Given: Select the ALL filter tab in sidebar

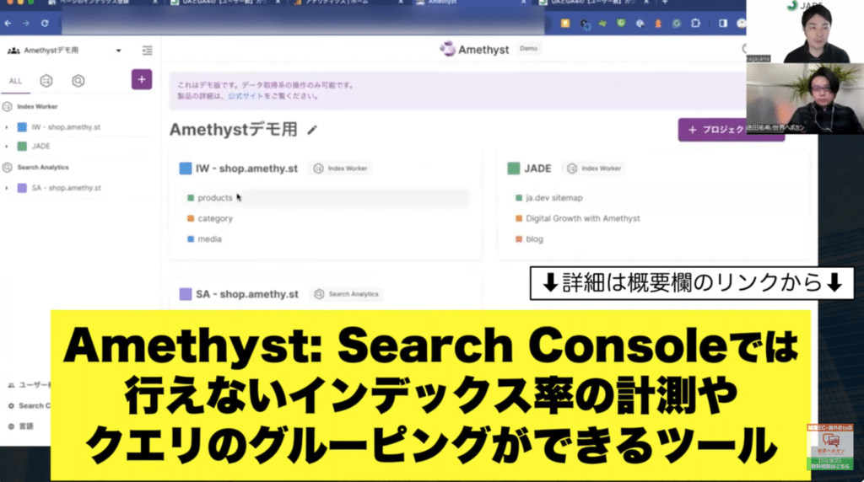Looking at the screenshot, I should point(15,81).
